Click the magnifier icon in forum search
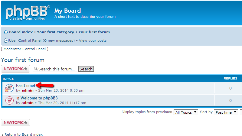This screenshot has height=136, width=242. [x=36, y=69]
